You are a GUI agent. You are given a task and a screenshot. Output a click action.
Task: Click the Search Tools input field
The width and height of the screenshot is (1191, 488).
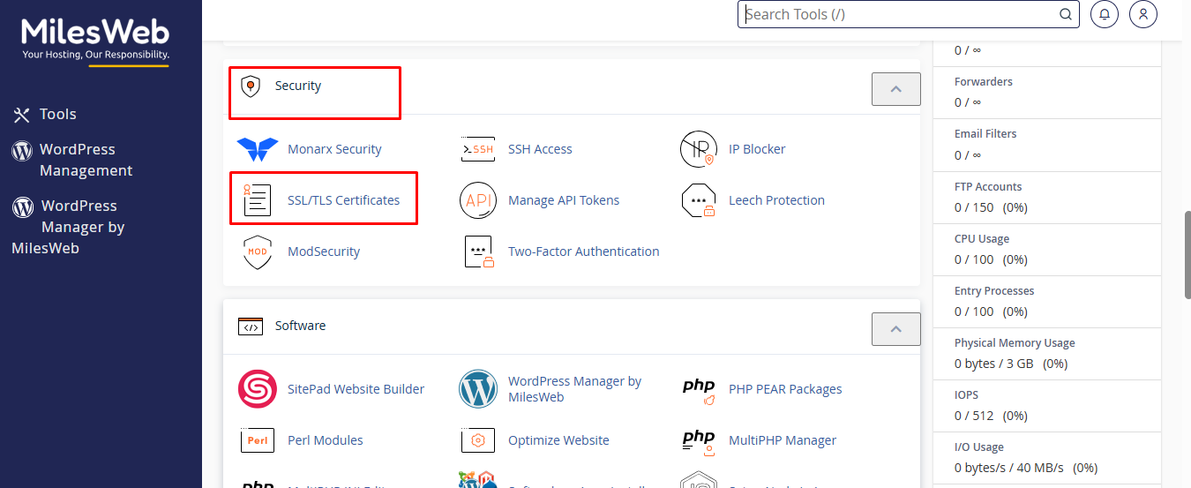900,14
